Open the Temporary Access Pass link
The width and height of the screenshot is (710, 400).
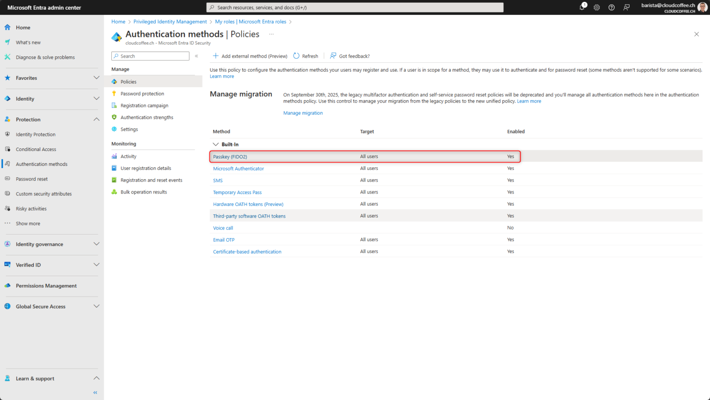tap(237, 192)
